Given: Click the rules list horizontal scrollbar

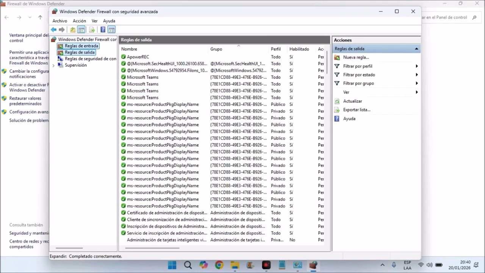Looking at the screenshot, I should (x=152, y=248).
